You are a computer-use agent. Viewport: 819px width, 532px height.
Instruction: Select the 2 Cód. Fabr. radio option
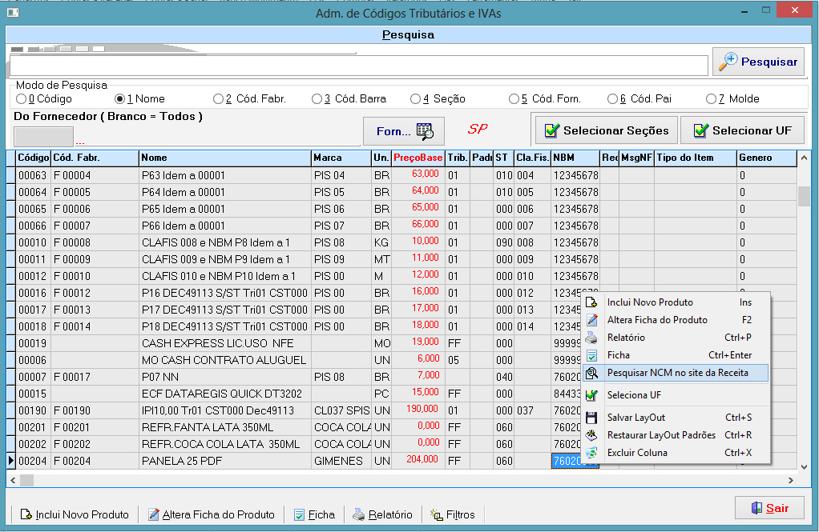218,99
